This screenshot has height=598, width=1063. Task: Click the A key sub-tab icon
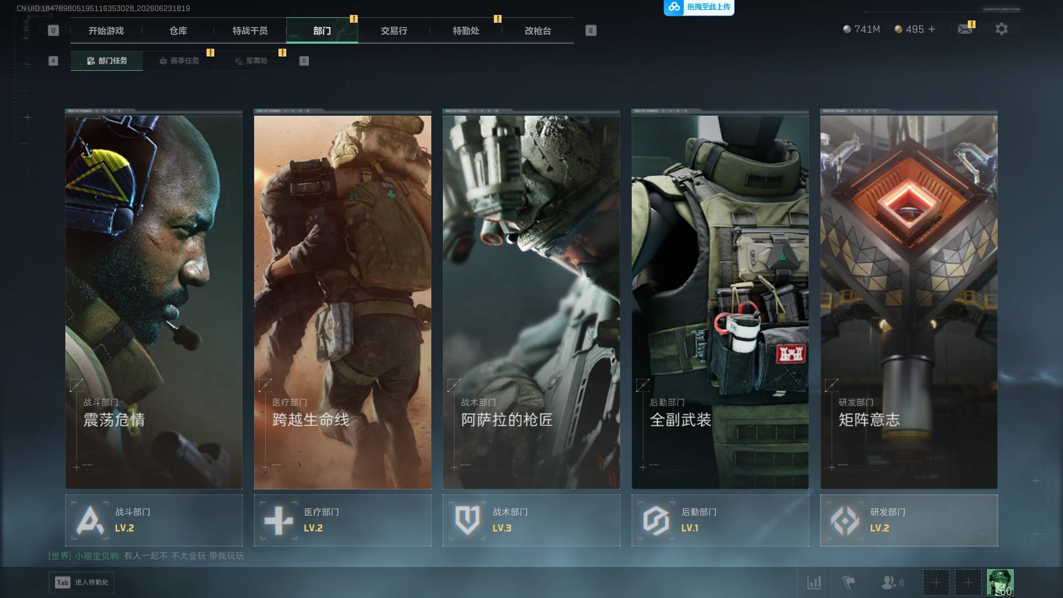[x=53, y=61]
